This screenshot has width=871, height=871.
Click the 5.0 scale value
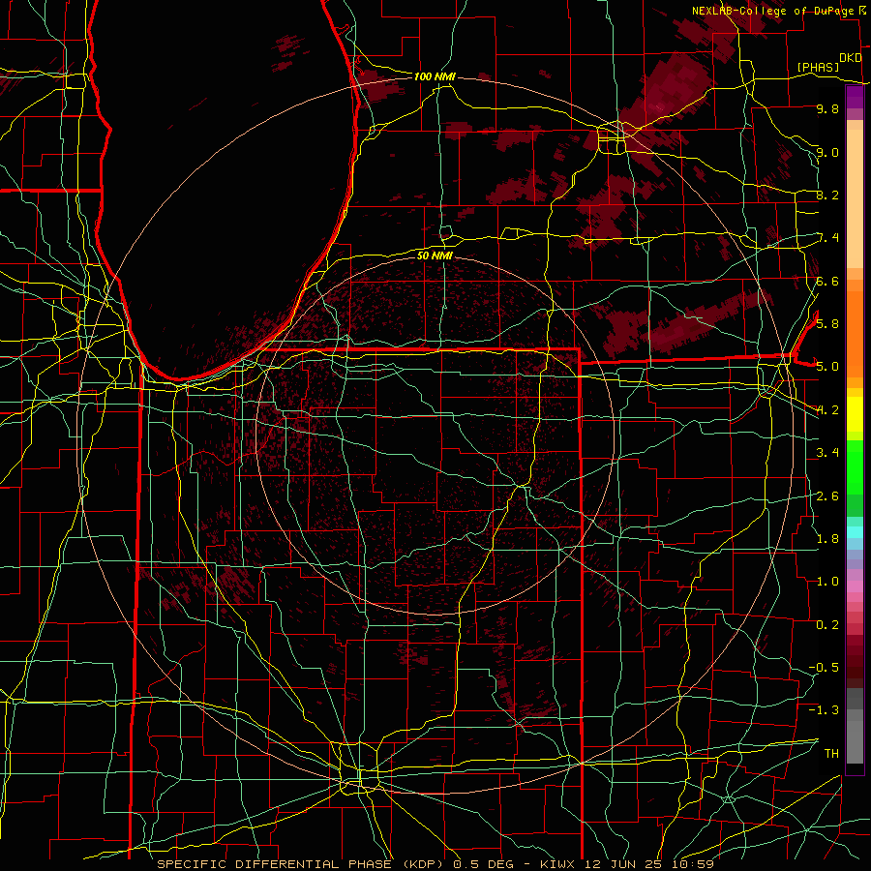(827, 367)
